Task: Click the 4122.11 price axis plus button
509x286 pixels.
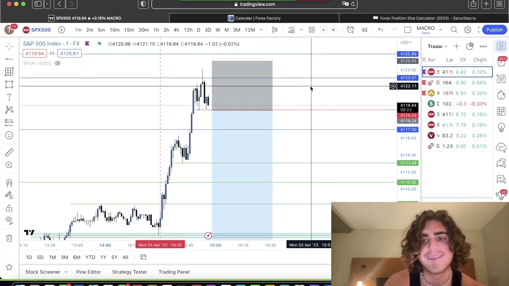Action: click(x=393, y=86)
